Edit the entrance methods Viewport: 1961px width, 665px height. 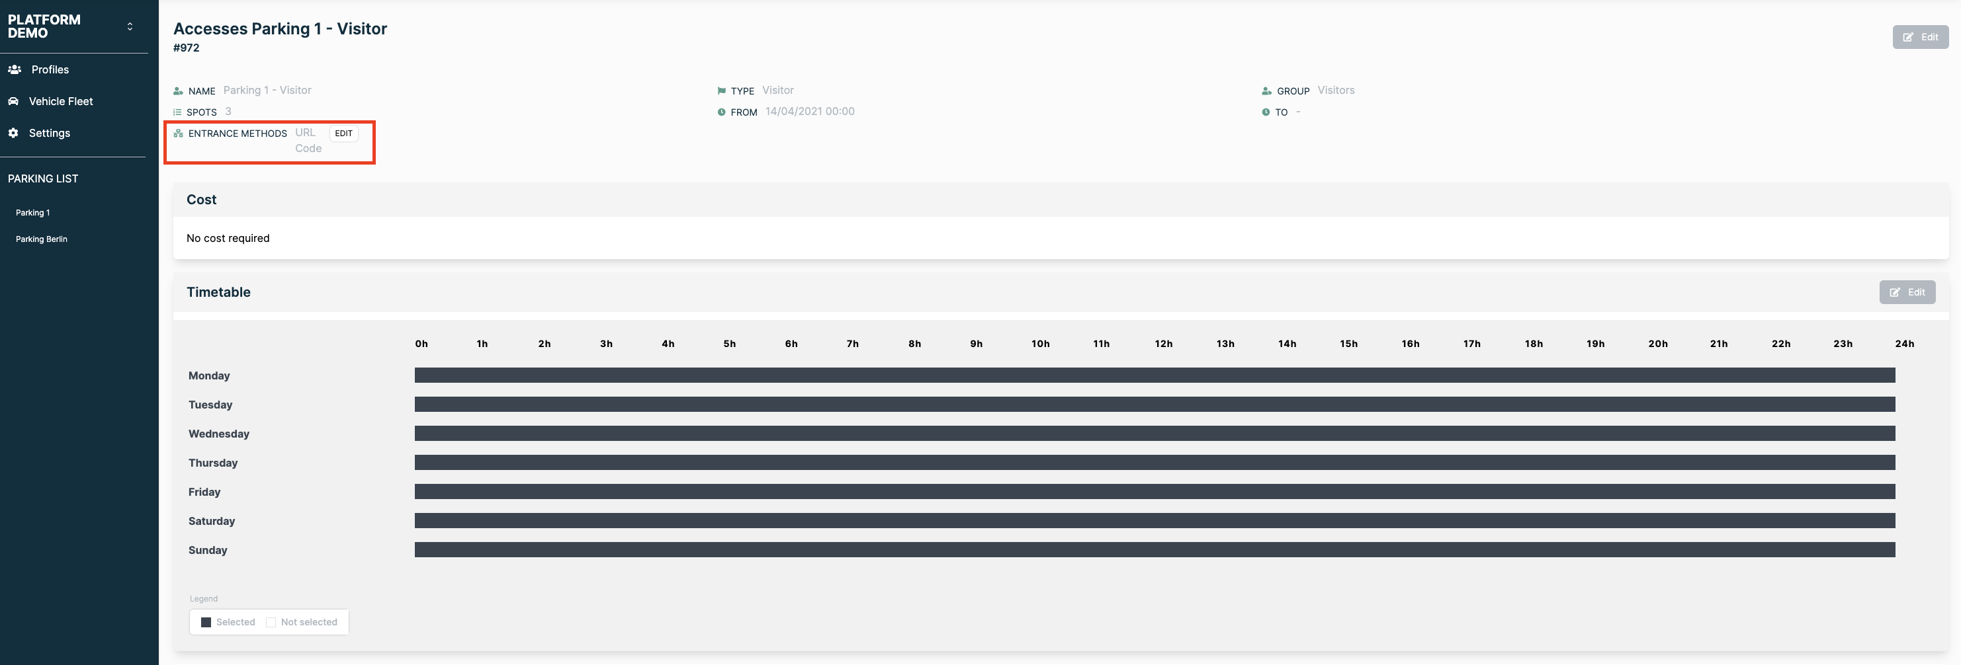(343, 133)
